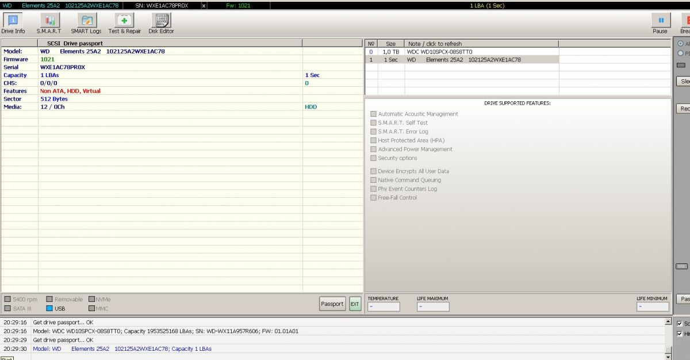
Task: Click the CHS value 0/0/0
Action: [49, 83]
